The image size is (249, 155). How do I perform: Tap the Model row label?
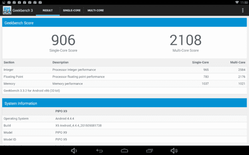click(8, 132)
